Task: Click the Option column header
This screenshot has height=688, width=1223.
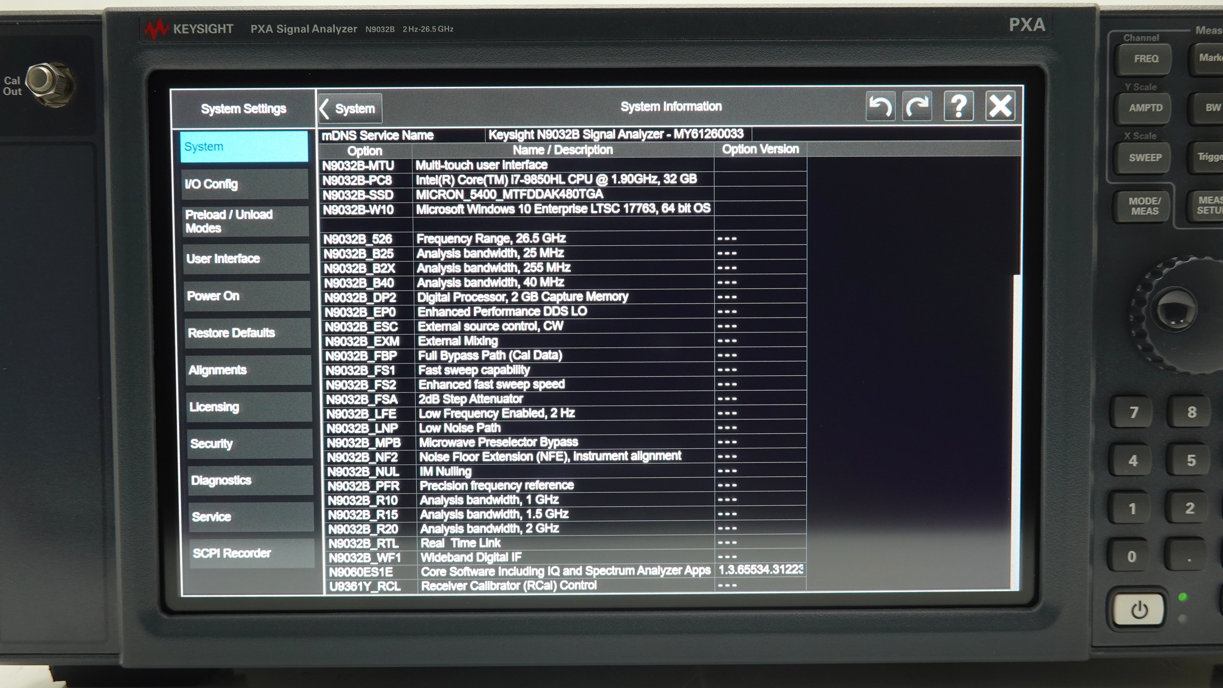Action: [365, 151]
